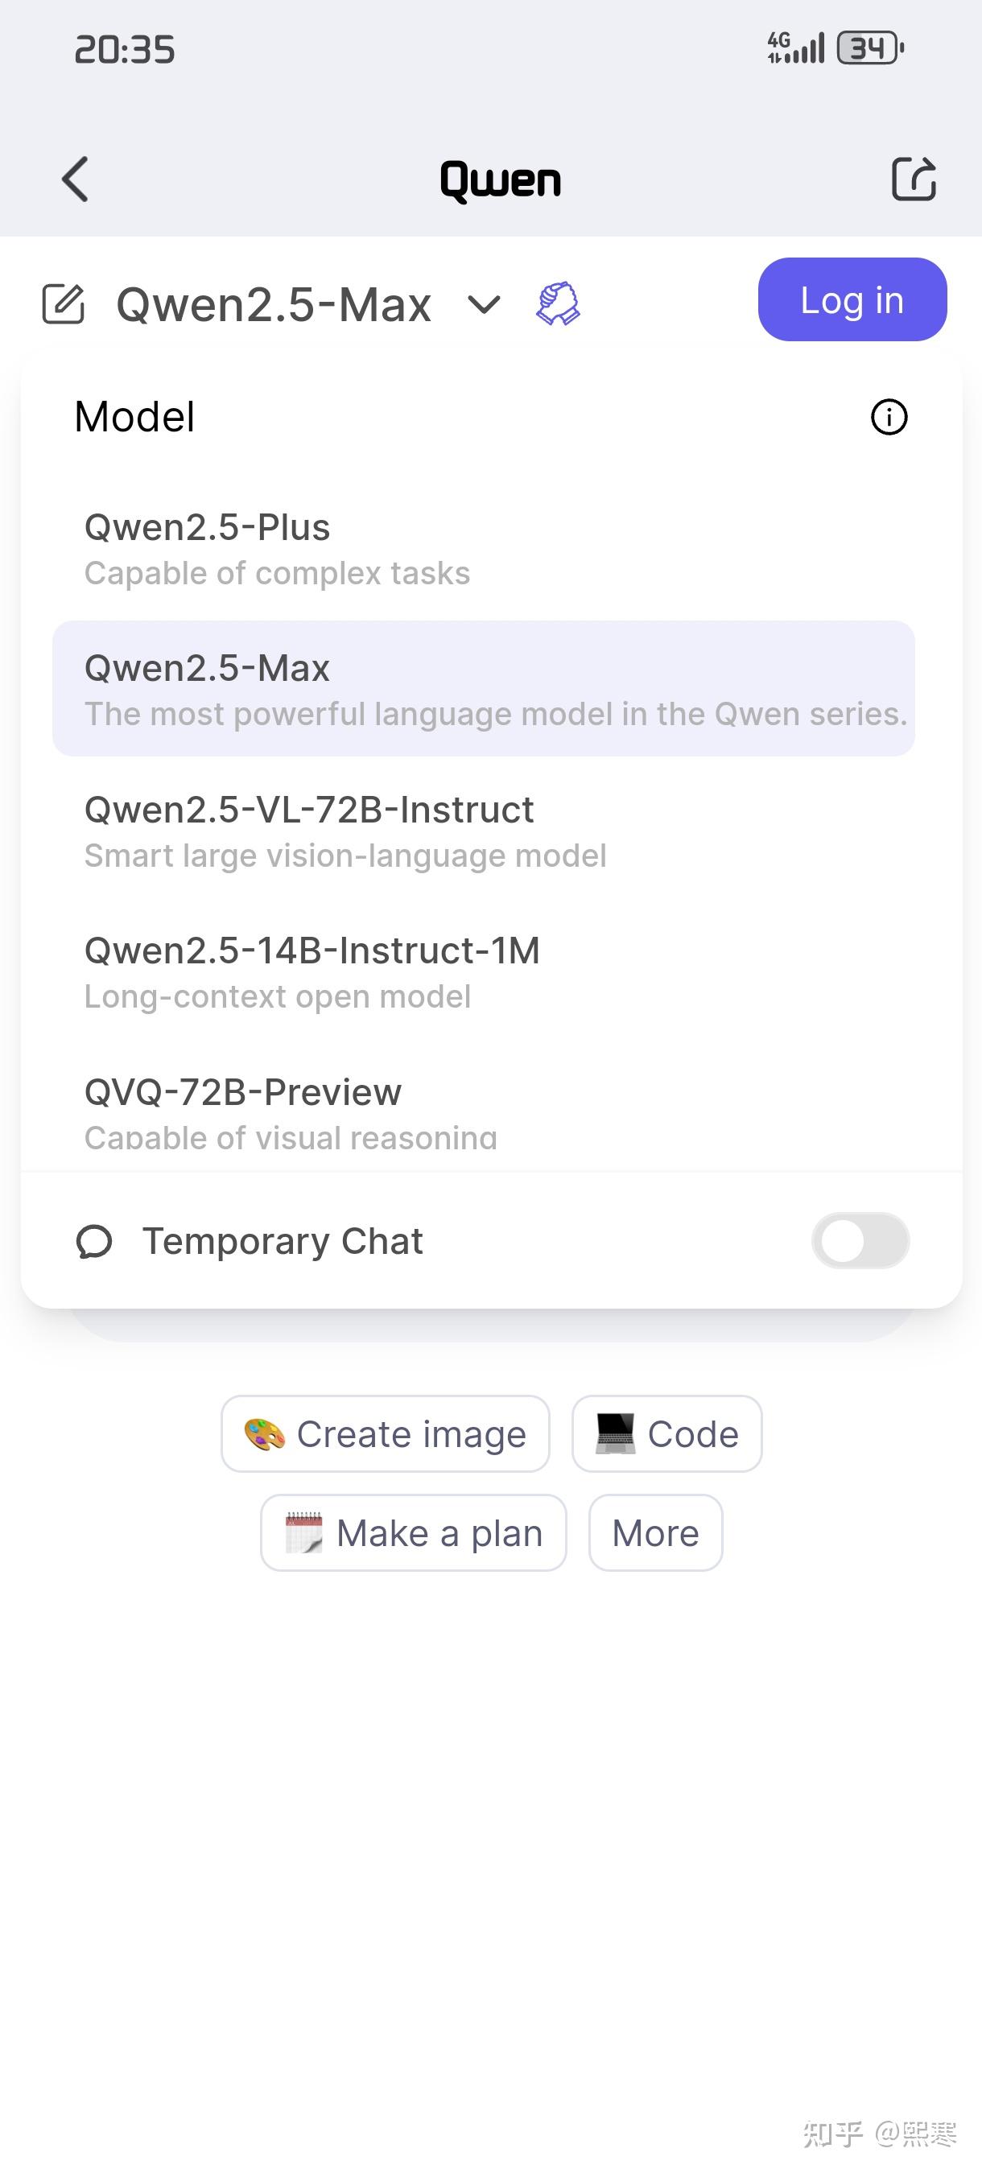This screenshot has width=982, height=2173.
Task: Enable the Temporary Chat toggle
Action: [860, 1240]
